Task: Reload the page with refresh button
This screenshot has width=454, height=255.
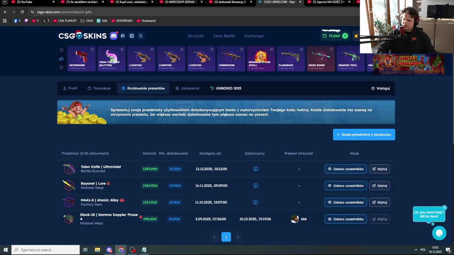Action: [22, 12]
